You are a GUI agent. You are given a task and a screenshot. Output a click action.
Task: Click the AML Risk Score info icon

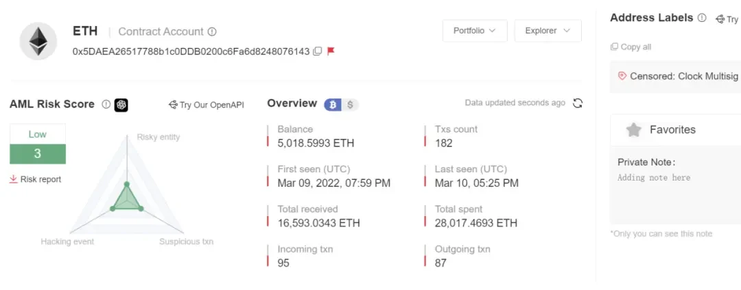click(106, 105)
